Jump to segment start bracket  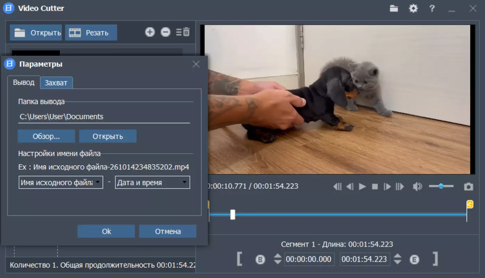click(239, 259)
